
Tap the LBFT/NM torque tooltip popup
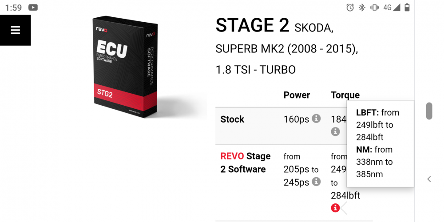pos(380,143)
